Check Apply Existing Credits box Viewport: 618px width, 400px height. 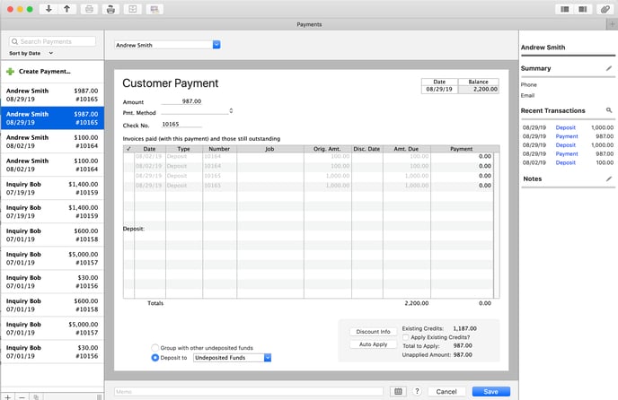point(406,337)
